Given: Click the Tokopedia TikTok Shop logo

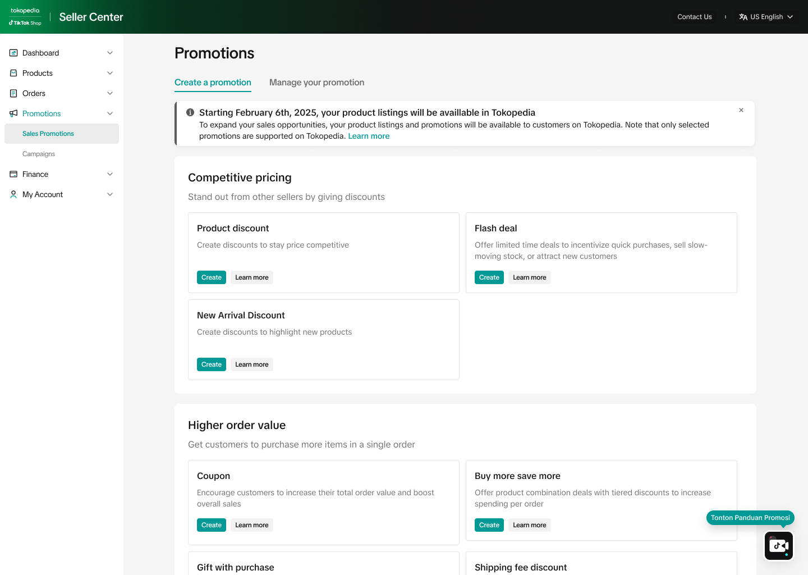Looking at the screenshot, I should (25, 17).
